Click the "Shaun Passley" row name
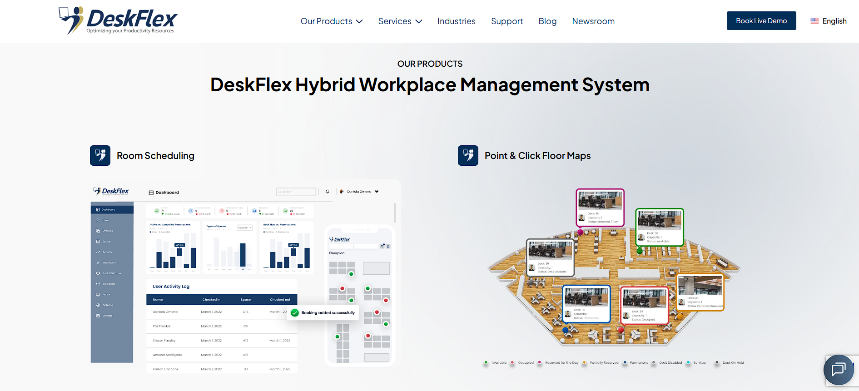This screenshot has width=859, height=391. (164, 341)
